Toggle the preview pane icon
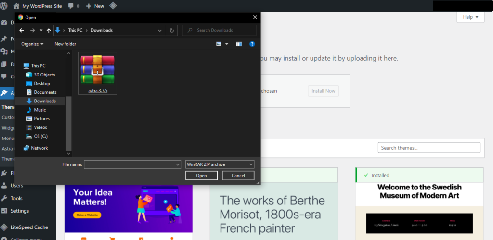This screenshot has width=493, height=240. tap(239, 44)
